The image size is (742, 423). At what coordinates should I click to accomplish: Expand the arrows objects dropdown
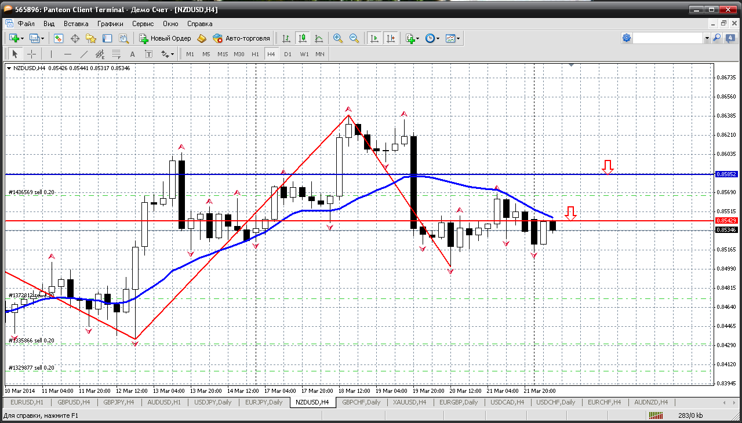[x=172, y=54]
